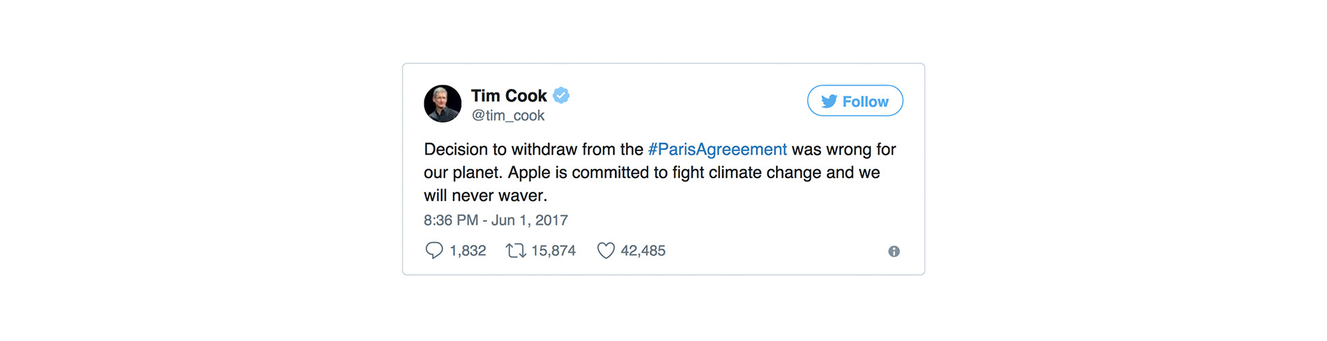
Task: Click the blue verified badge
Action: click(x=561, y=95)
